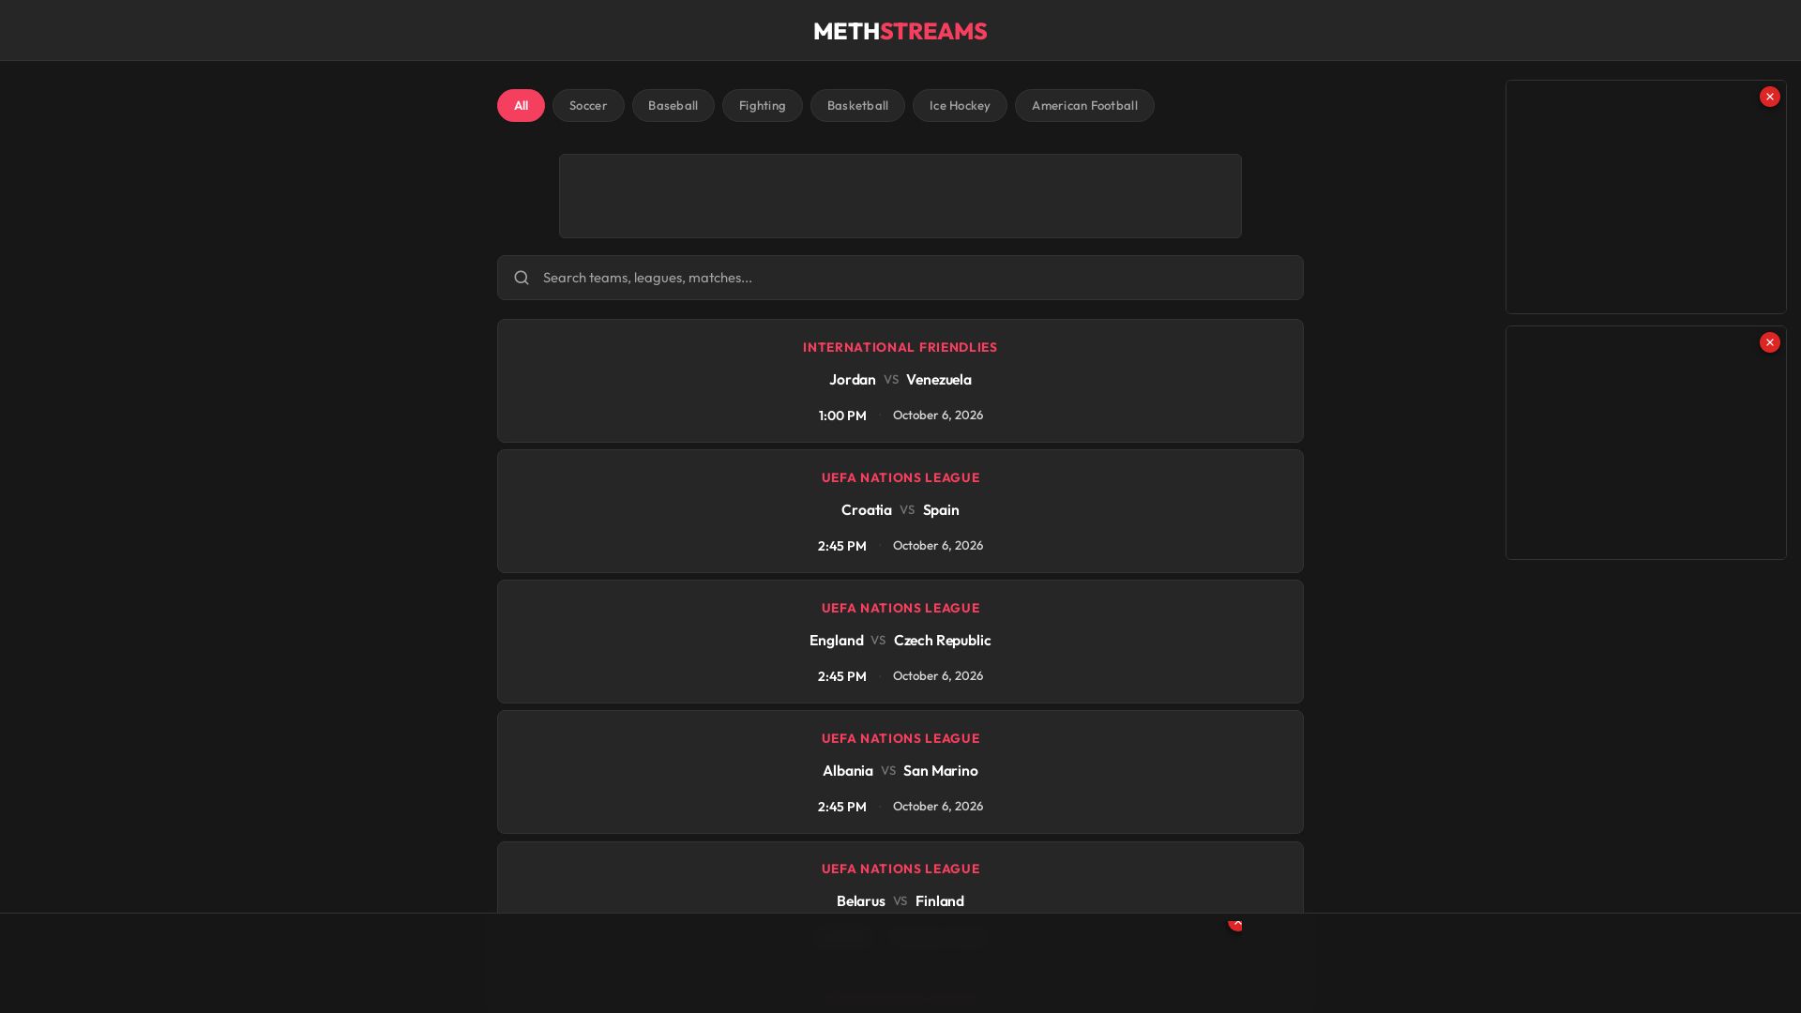
Task: Switch to Basketball category
Action: 857,105
